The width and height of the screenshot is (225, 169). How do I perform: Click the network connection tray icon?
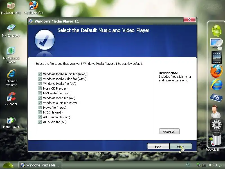(x=204, y=165)
